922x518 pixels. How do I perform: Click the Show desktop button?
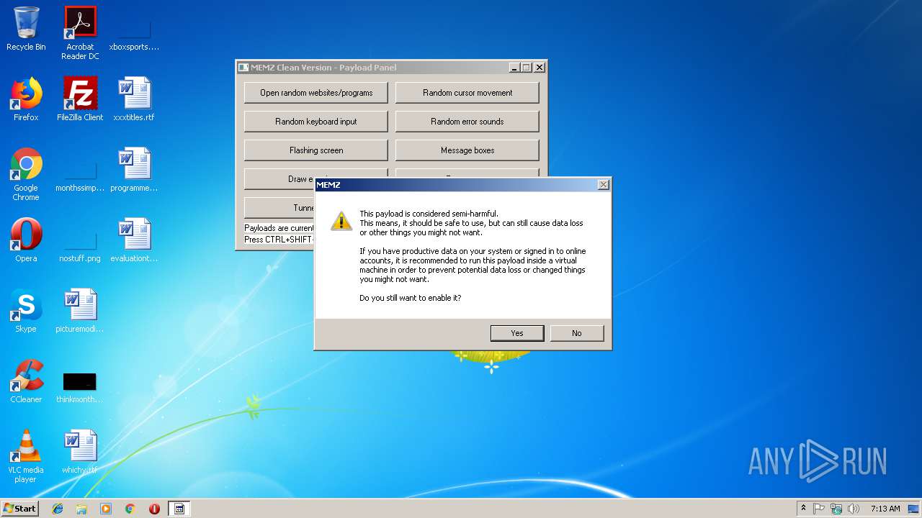point(914,509)
